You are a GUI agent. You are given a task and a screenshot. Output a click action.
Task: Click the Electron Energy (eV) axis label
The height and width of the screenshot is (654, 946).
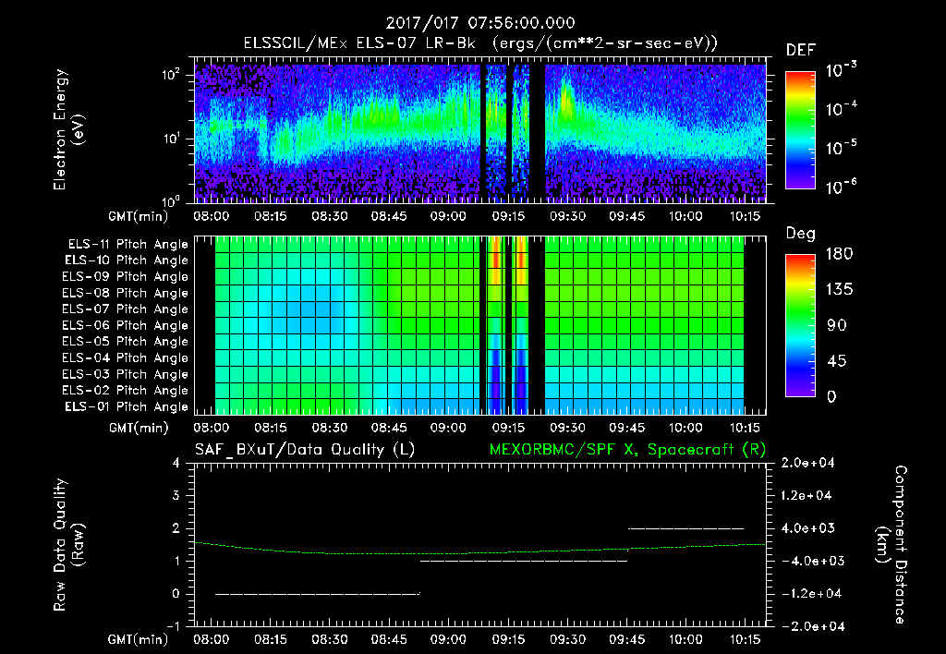click(68, 129)
